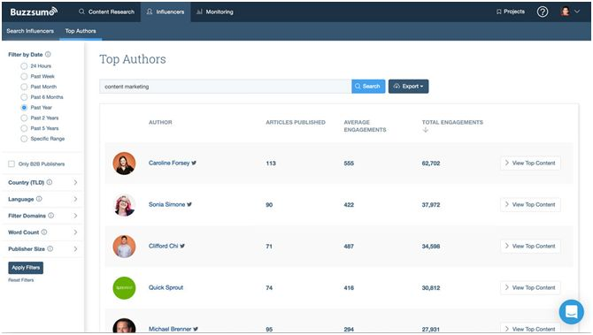The height and width of the screenshot is (335, 593).
Task: Click Sonia Simone's Twitter bird icon
Action: [x=189, y=205]
